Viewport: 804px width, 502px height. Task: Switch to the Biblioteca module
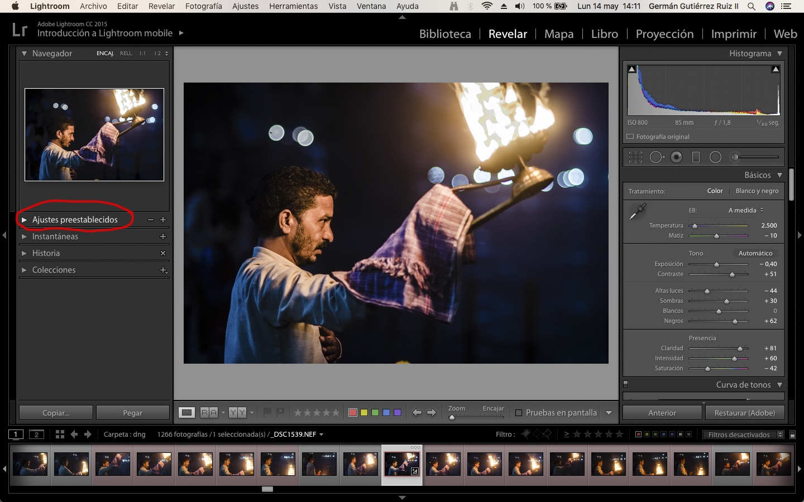point(445,34)
